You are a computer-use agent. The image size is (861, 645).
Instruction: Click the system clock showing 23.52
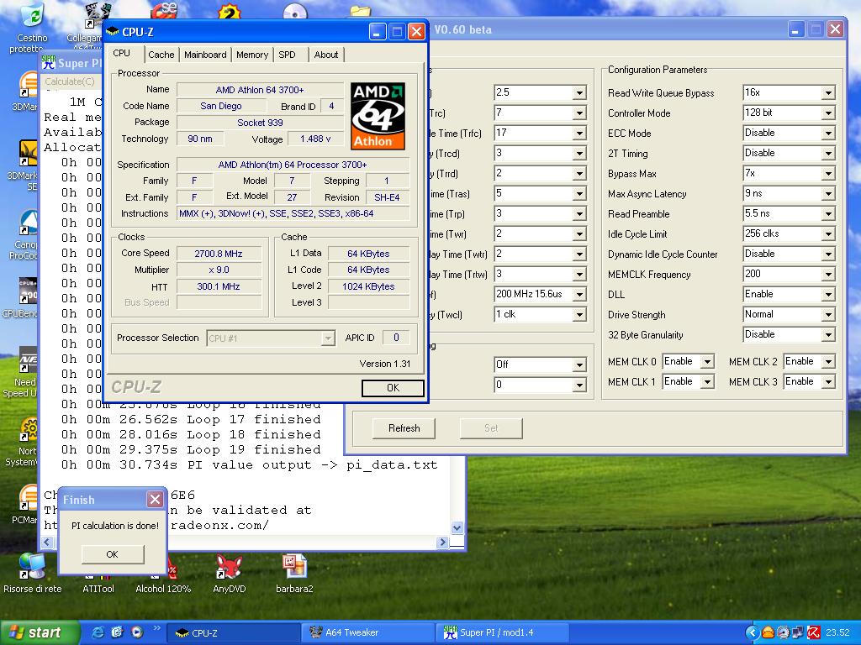pos(837,632)
